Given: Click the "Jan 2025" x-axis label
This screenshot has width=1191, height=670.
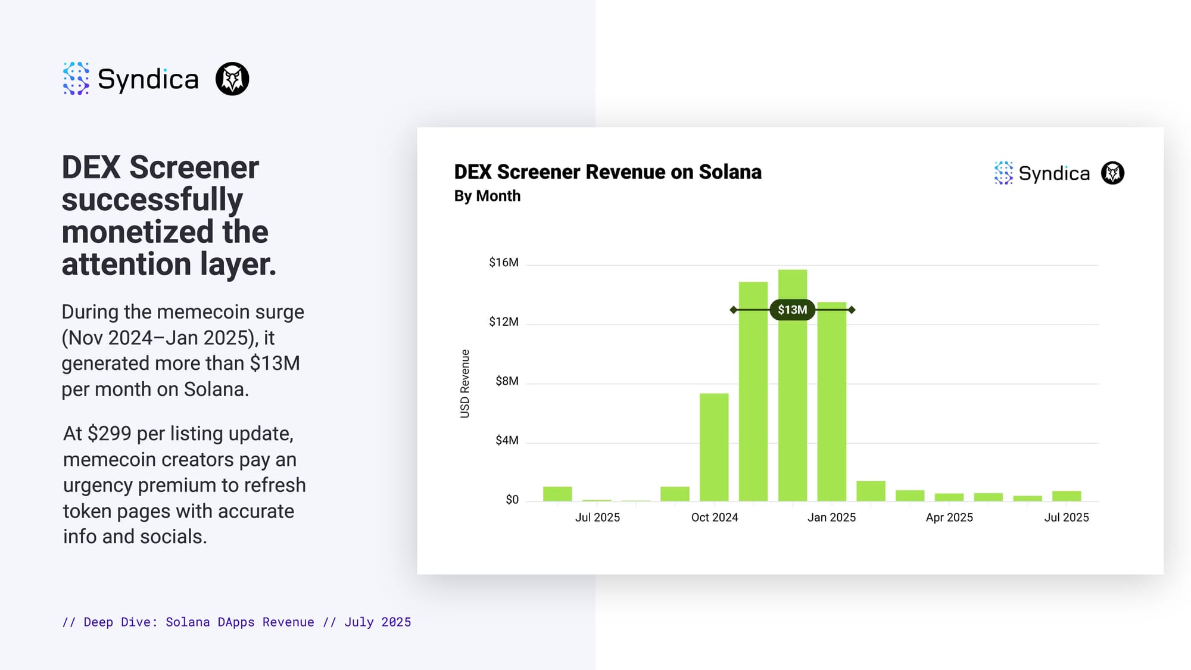Looking at the screenshot, I should tap(831, 518).
